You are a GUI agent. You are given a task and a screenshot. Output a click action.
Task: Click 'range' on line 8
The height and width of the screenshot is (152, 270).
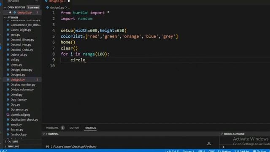pyautogui.click(x=89, y=54)
